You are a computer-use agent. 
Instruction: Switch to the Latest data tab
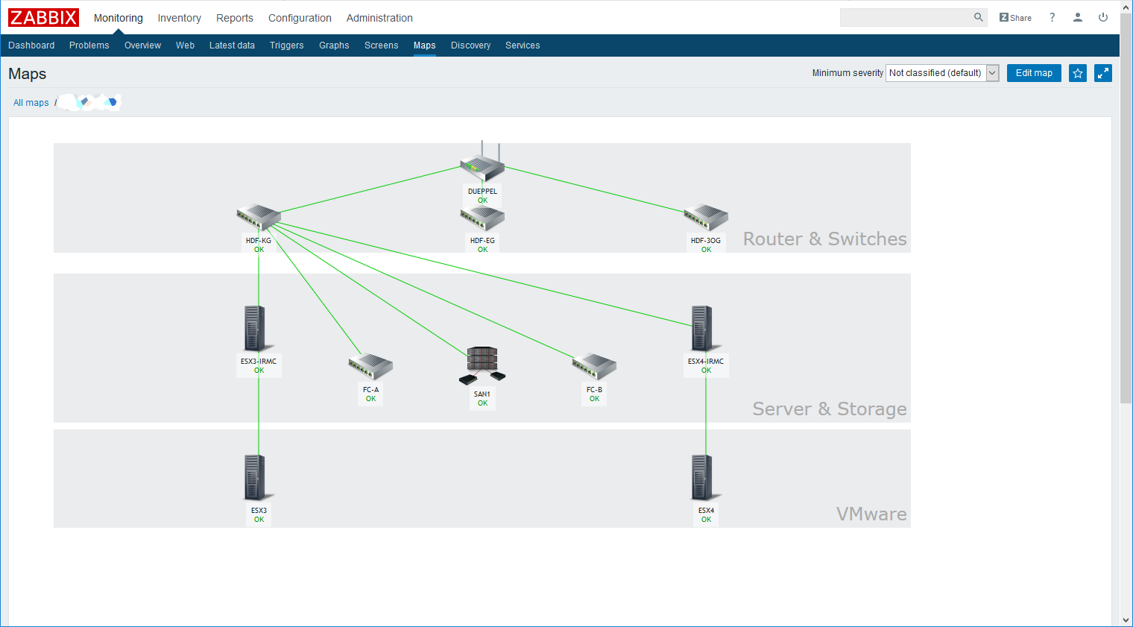point(232,45)
